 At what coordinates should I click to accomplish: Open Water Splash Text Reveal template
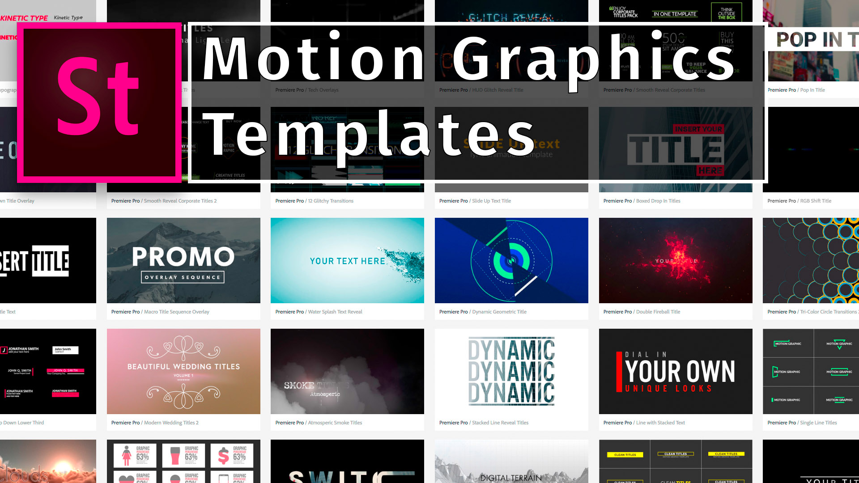tap(347, 260)
